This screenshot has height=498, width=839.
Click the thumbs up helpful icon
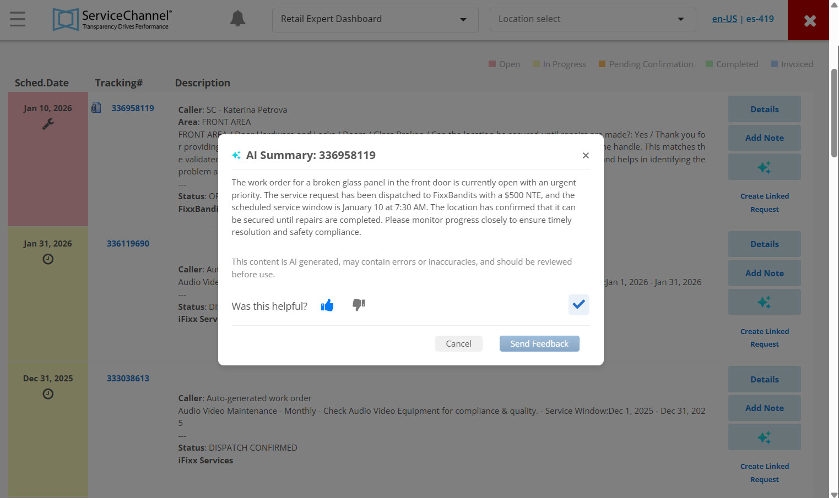tap(327, 305)
